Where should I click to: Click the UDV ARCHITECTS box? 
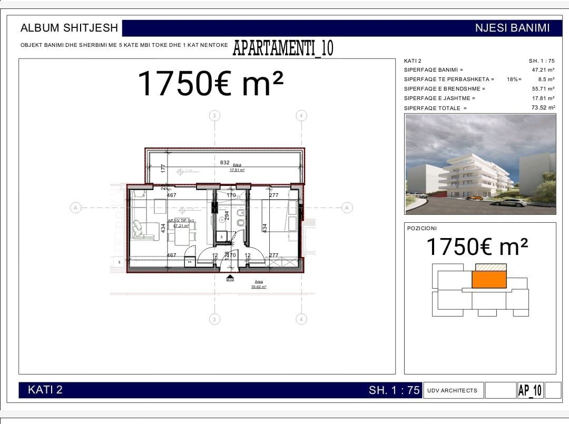pos(452,390)
